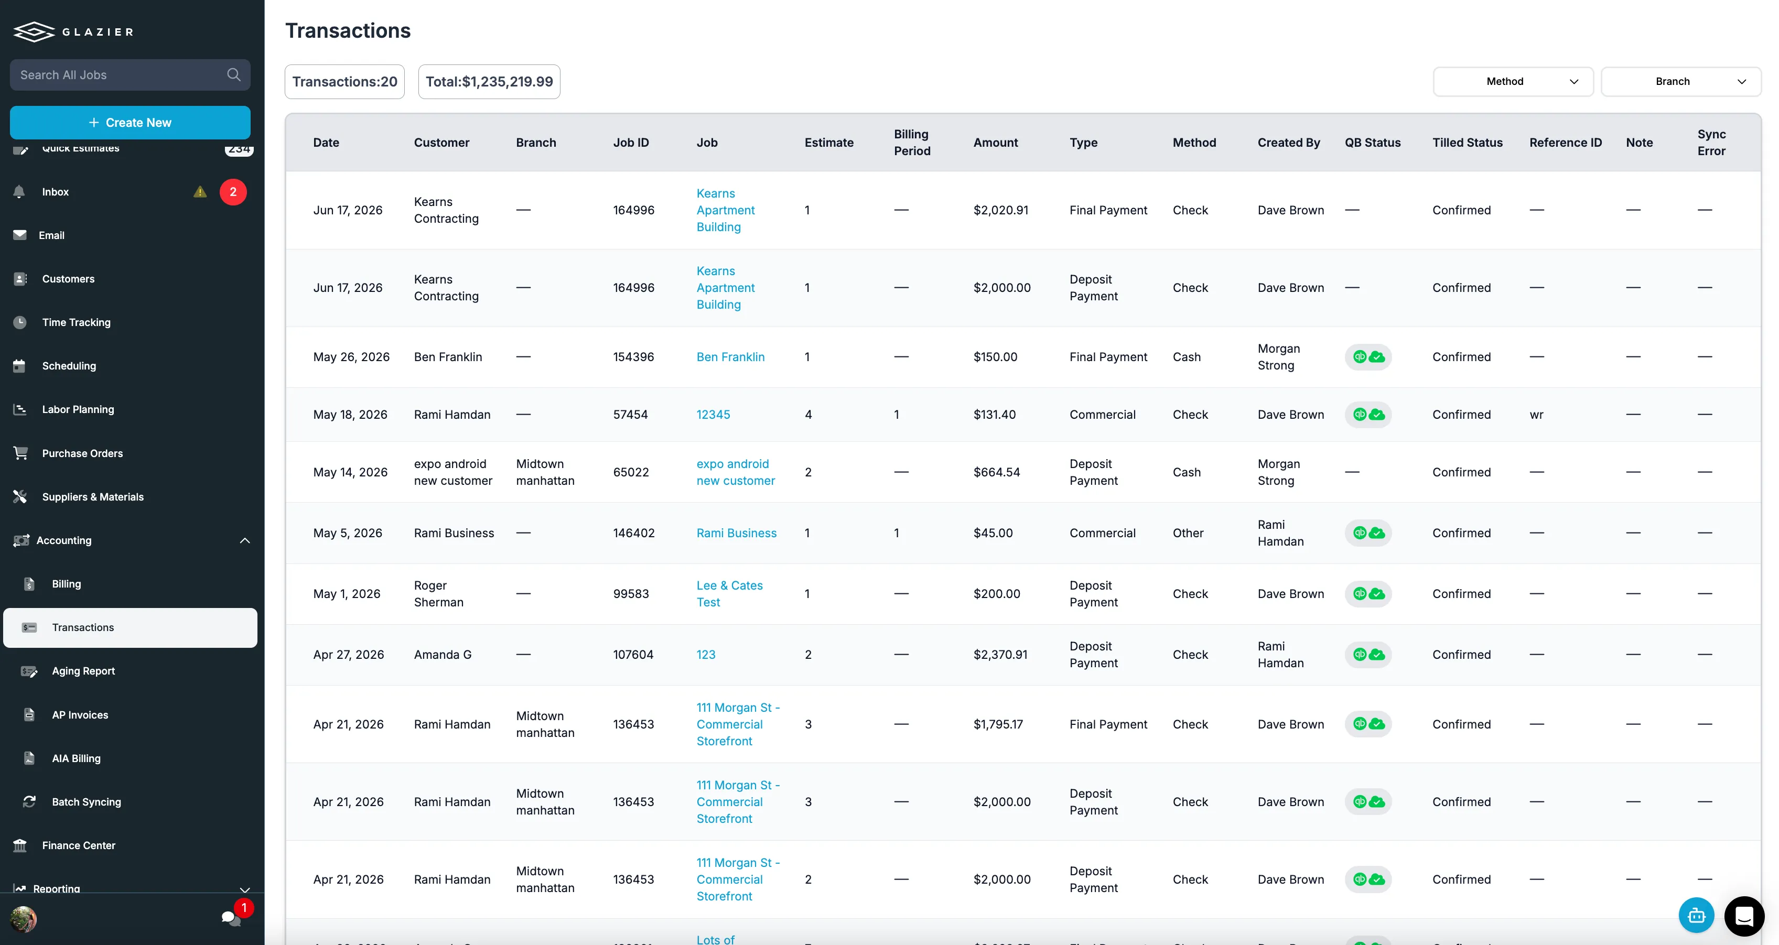This screenshot has height=945, width=1779.
Task: Click the Customers contact card icon
Action: point(20,279)
